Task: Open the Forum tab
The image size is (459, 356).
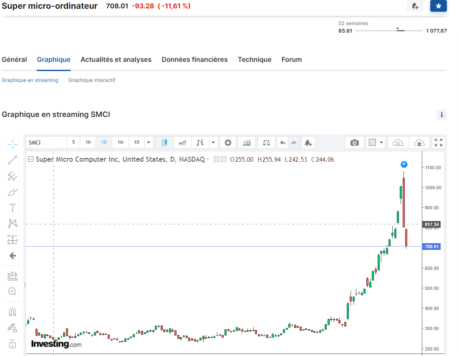Action: tap(292, 59)
